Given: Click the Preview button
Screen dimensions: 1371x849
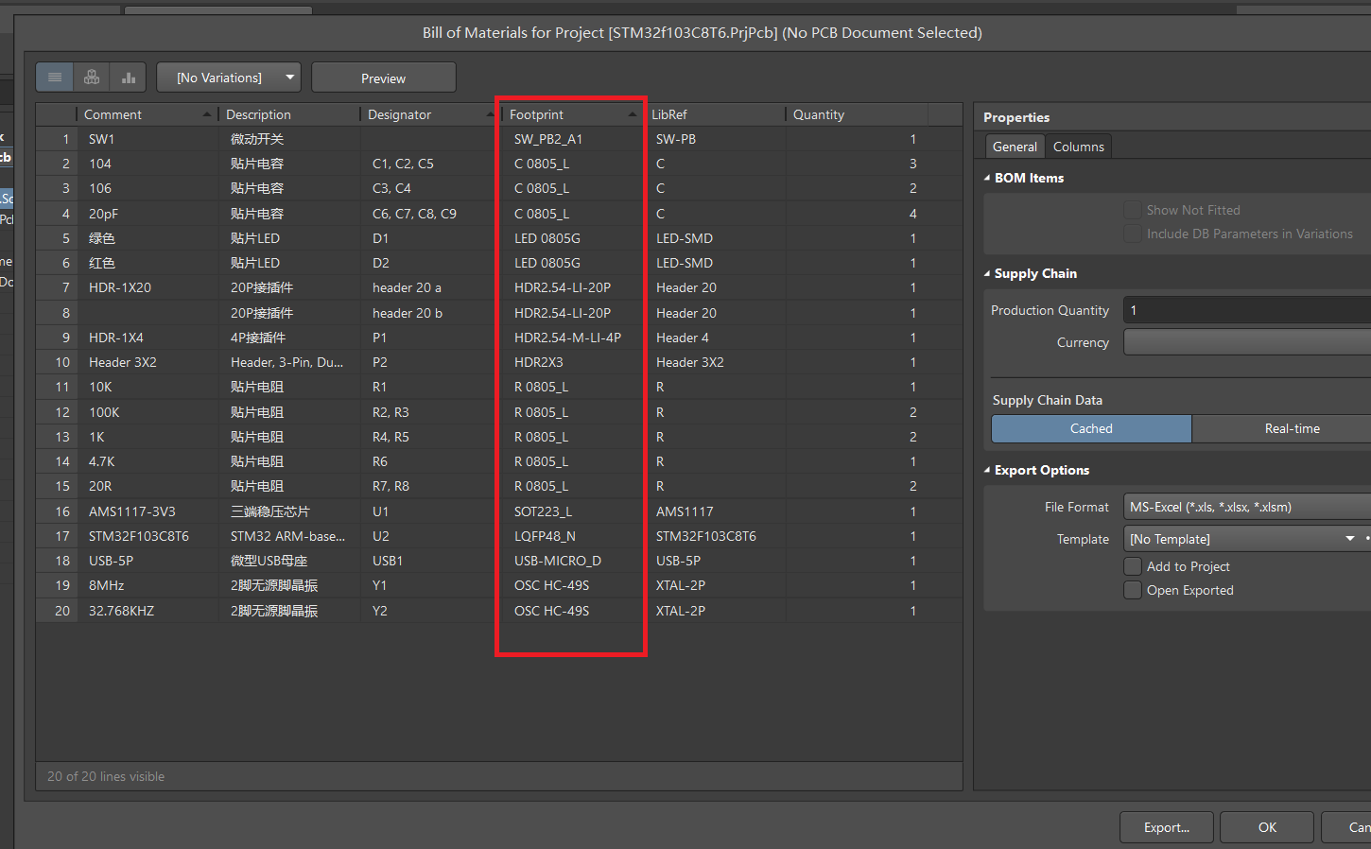Looking at the screenshot, I should click(383, 78).
